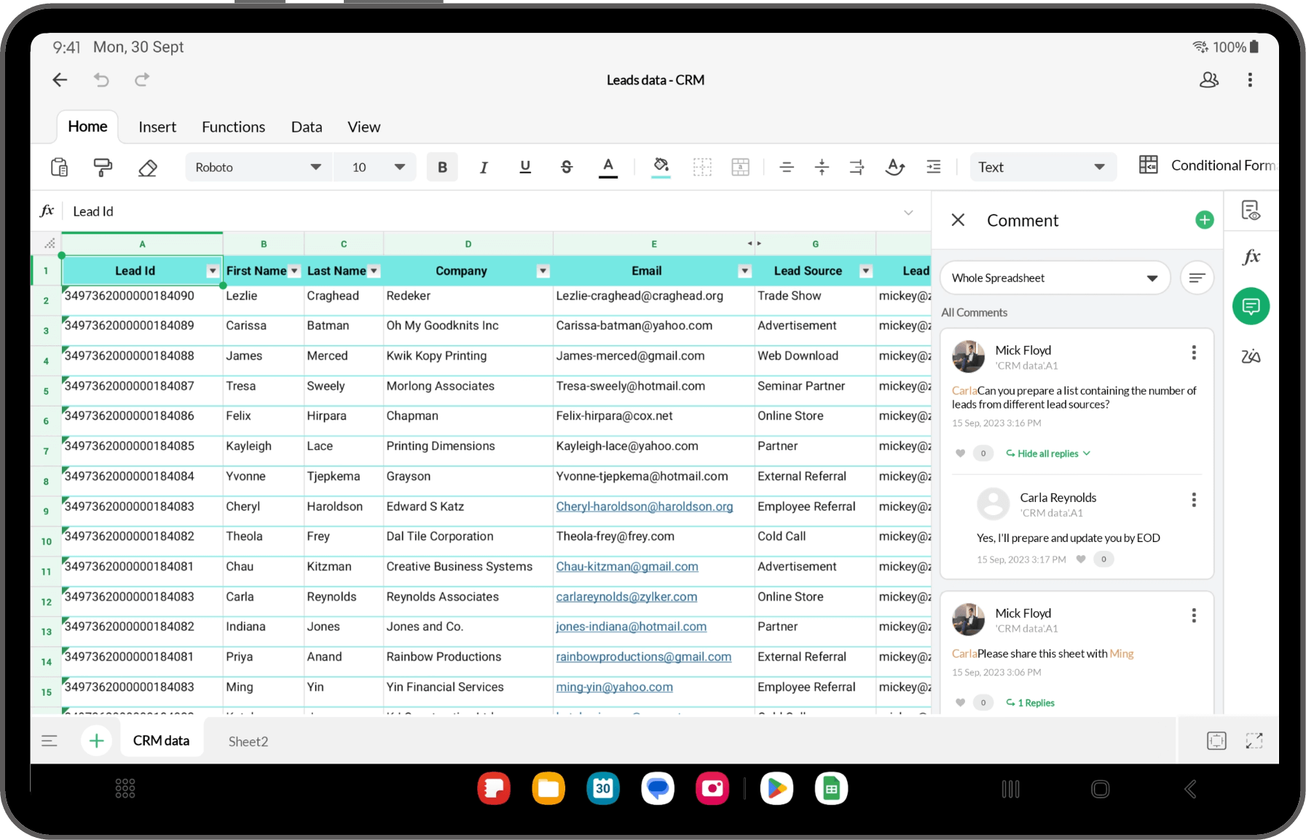Open the carlareynolds@zylker.com email link
Viewport: 1306px width, 840px height.
click(x=626, y=597)
